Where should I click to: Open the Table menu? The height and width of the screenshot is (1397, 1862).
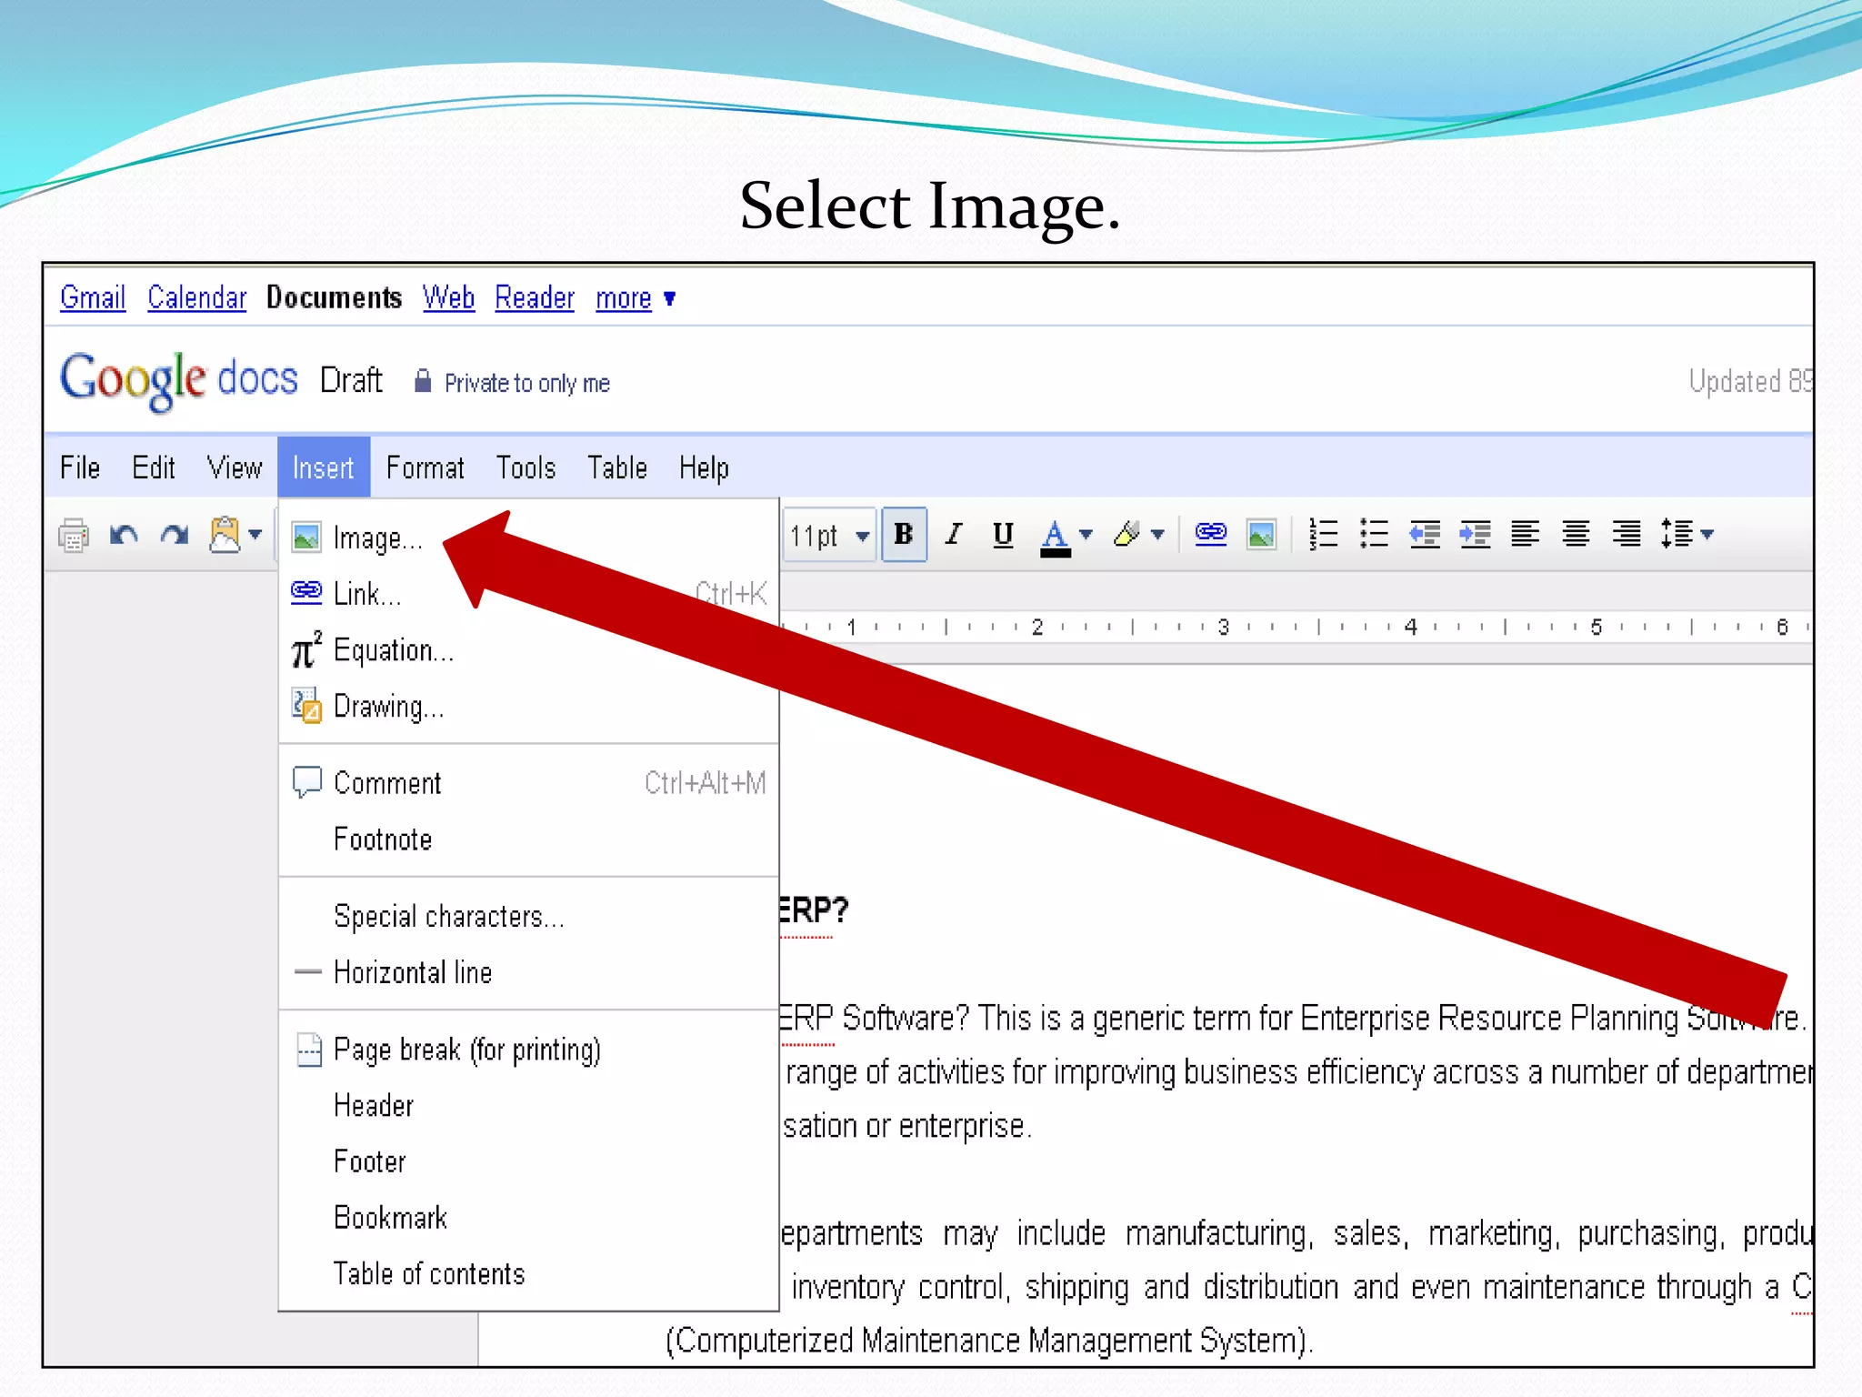click(617, 467)
